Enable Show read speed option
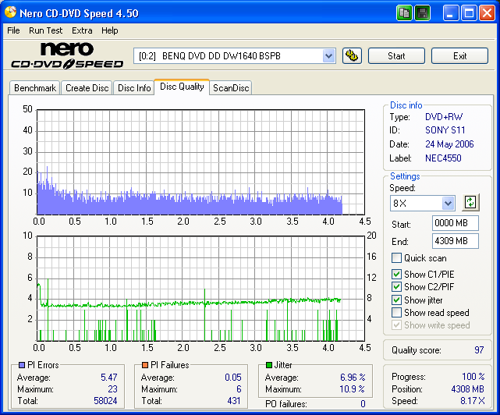Viewport: 500px width, 415px height. coord(397,313)
